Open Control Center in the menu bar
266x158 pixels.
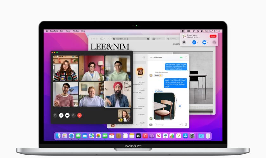click(x=202, y=31)
